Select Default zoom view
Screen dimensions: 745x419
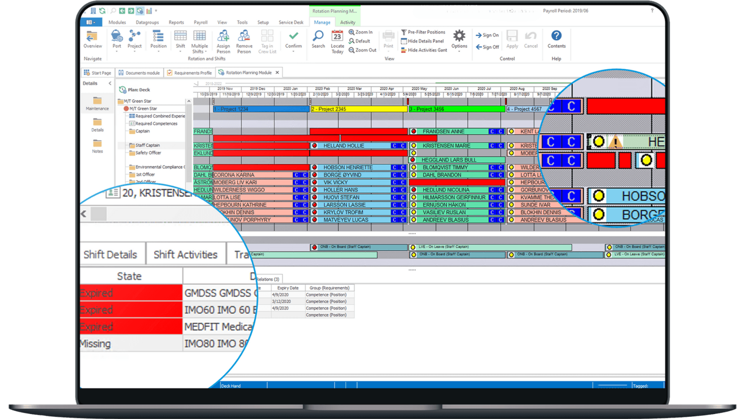click(x=359, y=41)
